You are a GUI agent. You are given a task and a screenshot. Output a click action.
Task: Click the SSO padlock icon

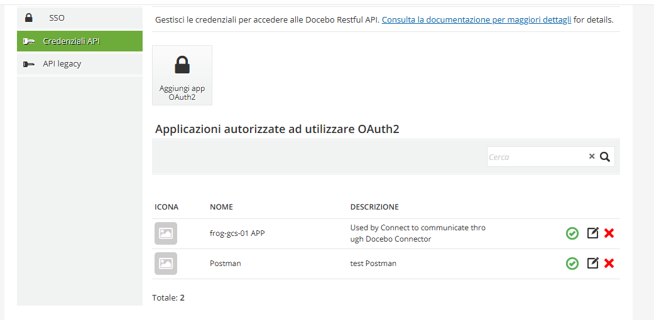tap(28, 18)
